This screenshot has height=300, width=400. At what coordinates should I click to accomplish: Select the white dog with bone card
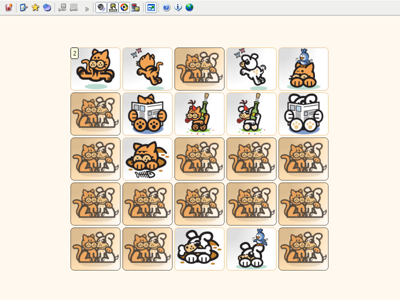click(x=199, y=249)
